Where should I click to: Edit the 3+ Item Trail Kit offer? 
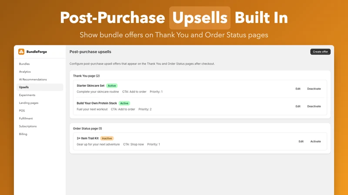(x=301, y=142)
